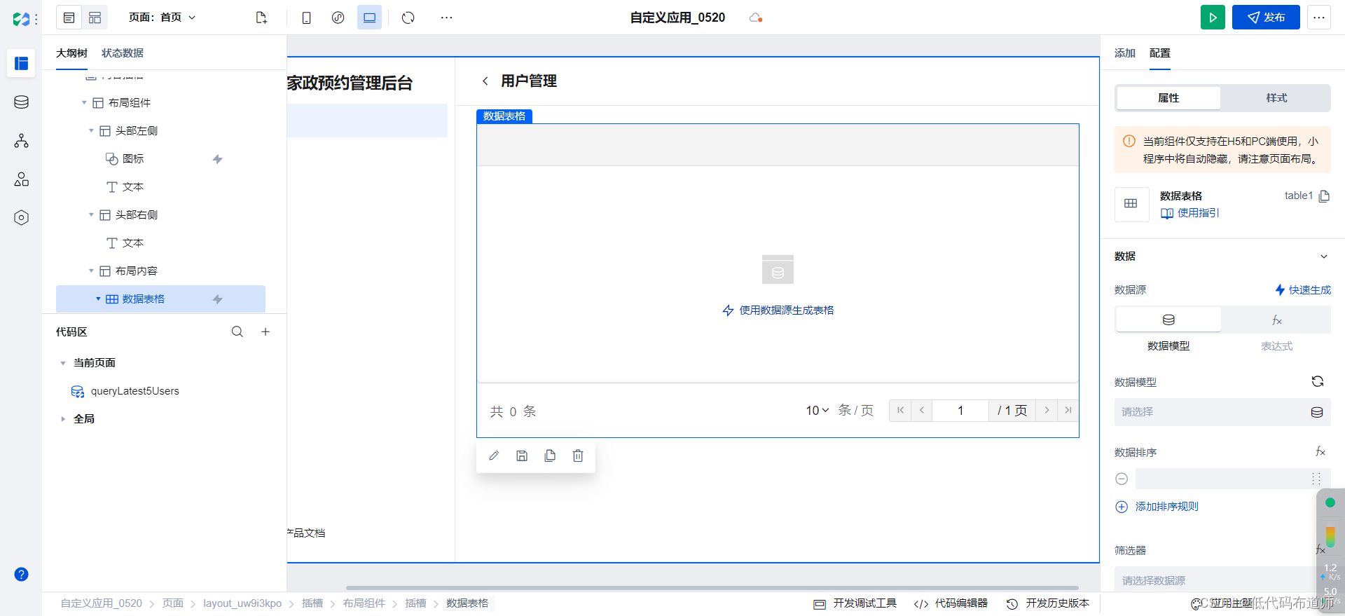Select 表达式 as the data source type

[1276, 320]
